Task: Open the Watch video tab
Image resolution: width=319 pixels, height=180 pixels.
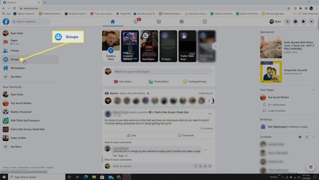Action: pos(136,22)
